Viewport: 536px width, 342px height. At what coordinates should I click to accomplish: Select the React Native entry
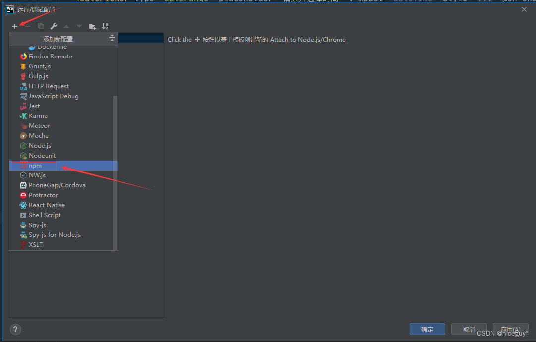[x=63, y=205]
